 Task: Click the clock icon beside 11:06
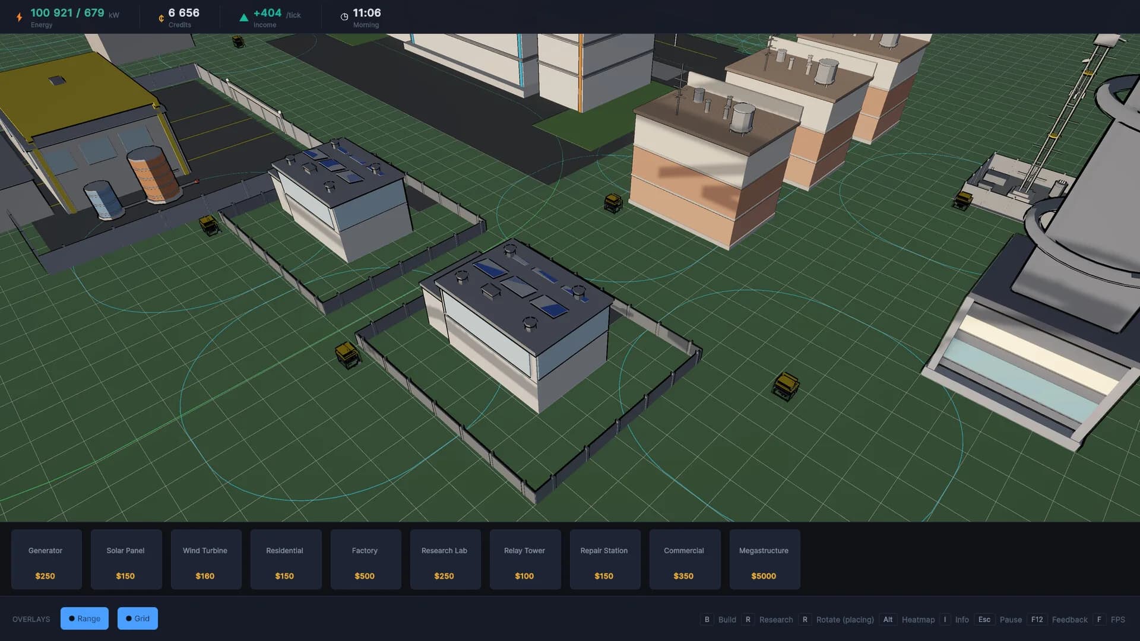click(344, 17)
